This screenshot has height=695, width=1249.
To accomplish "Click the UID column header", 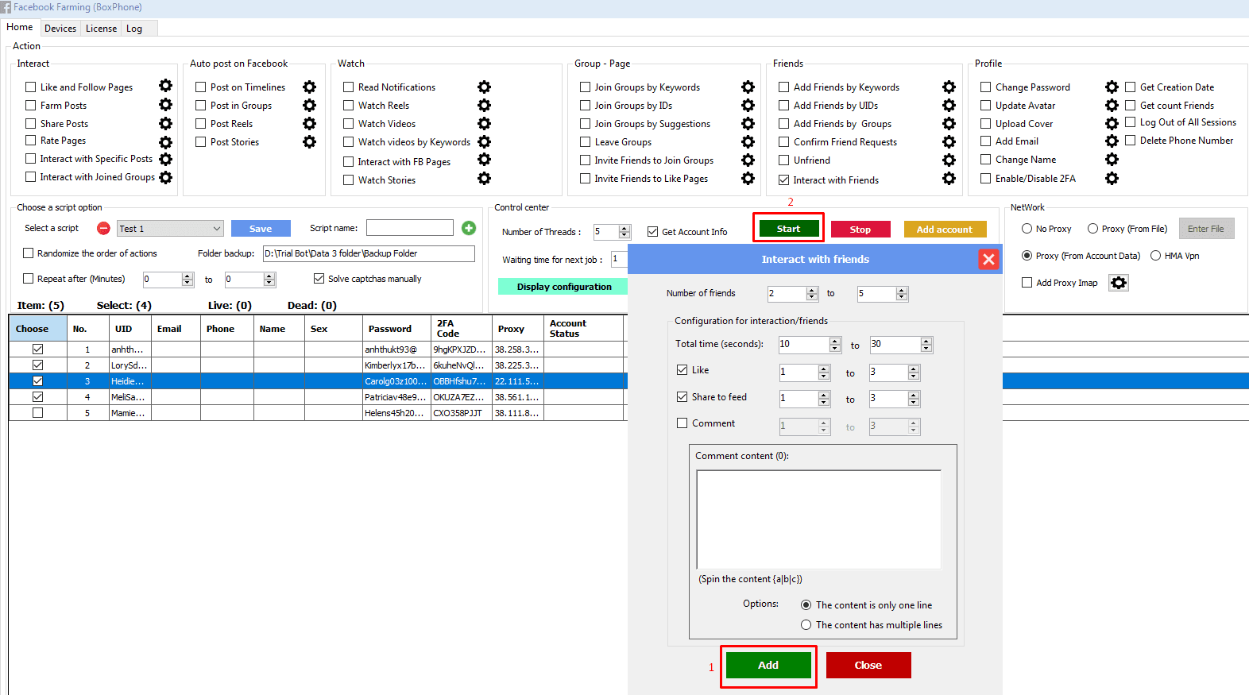I will [x=130, y=329].
